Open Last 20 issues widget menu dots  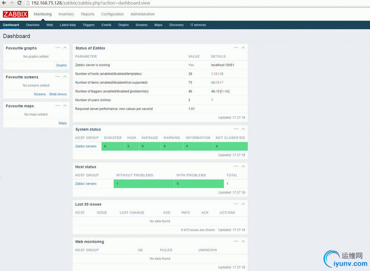coord(236,204)
